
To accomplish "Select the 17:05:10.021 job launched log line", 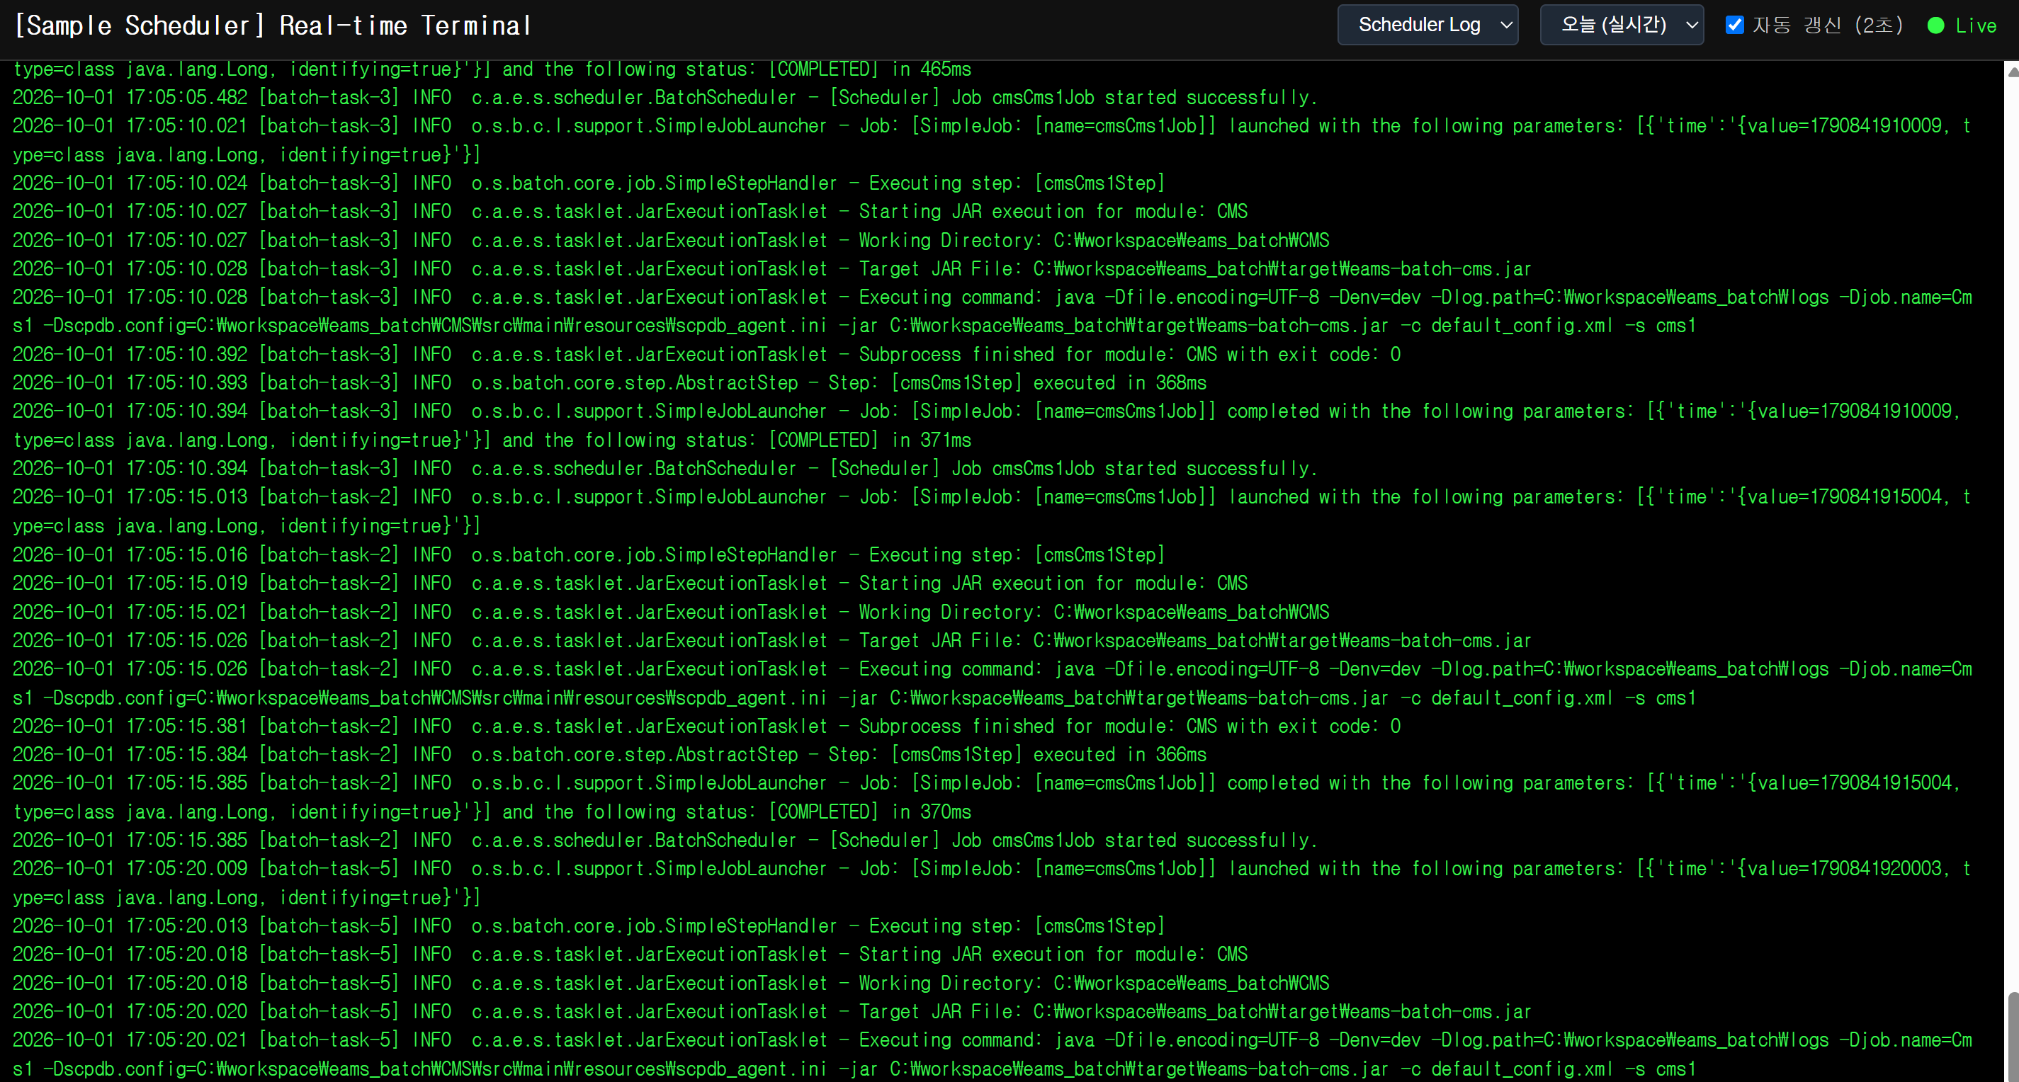I will pyautogui.click(x=992, y=140).
